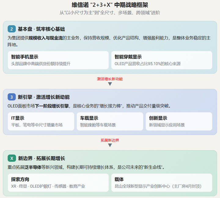Click the down arrow under 激活增长新动能
This screenshot has width=220, height=198.
tap(110, 84)
